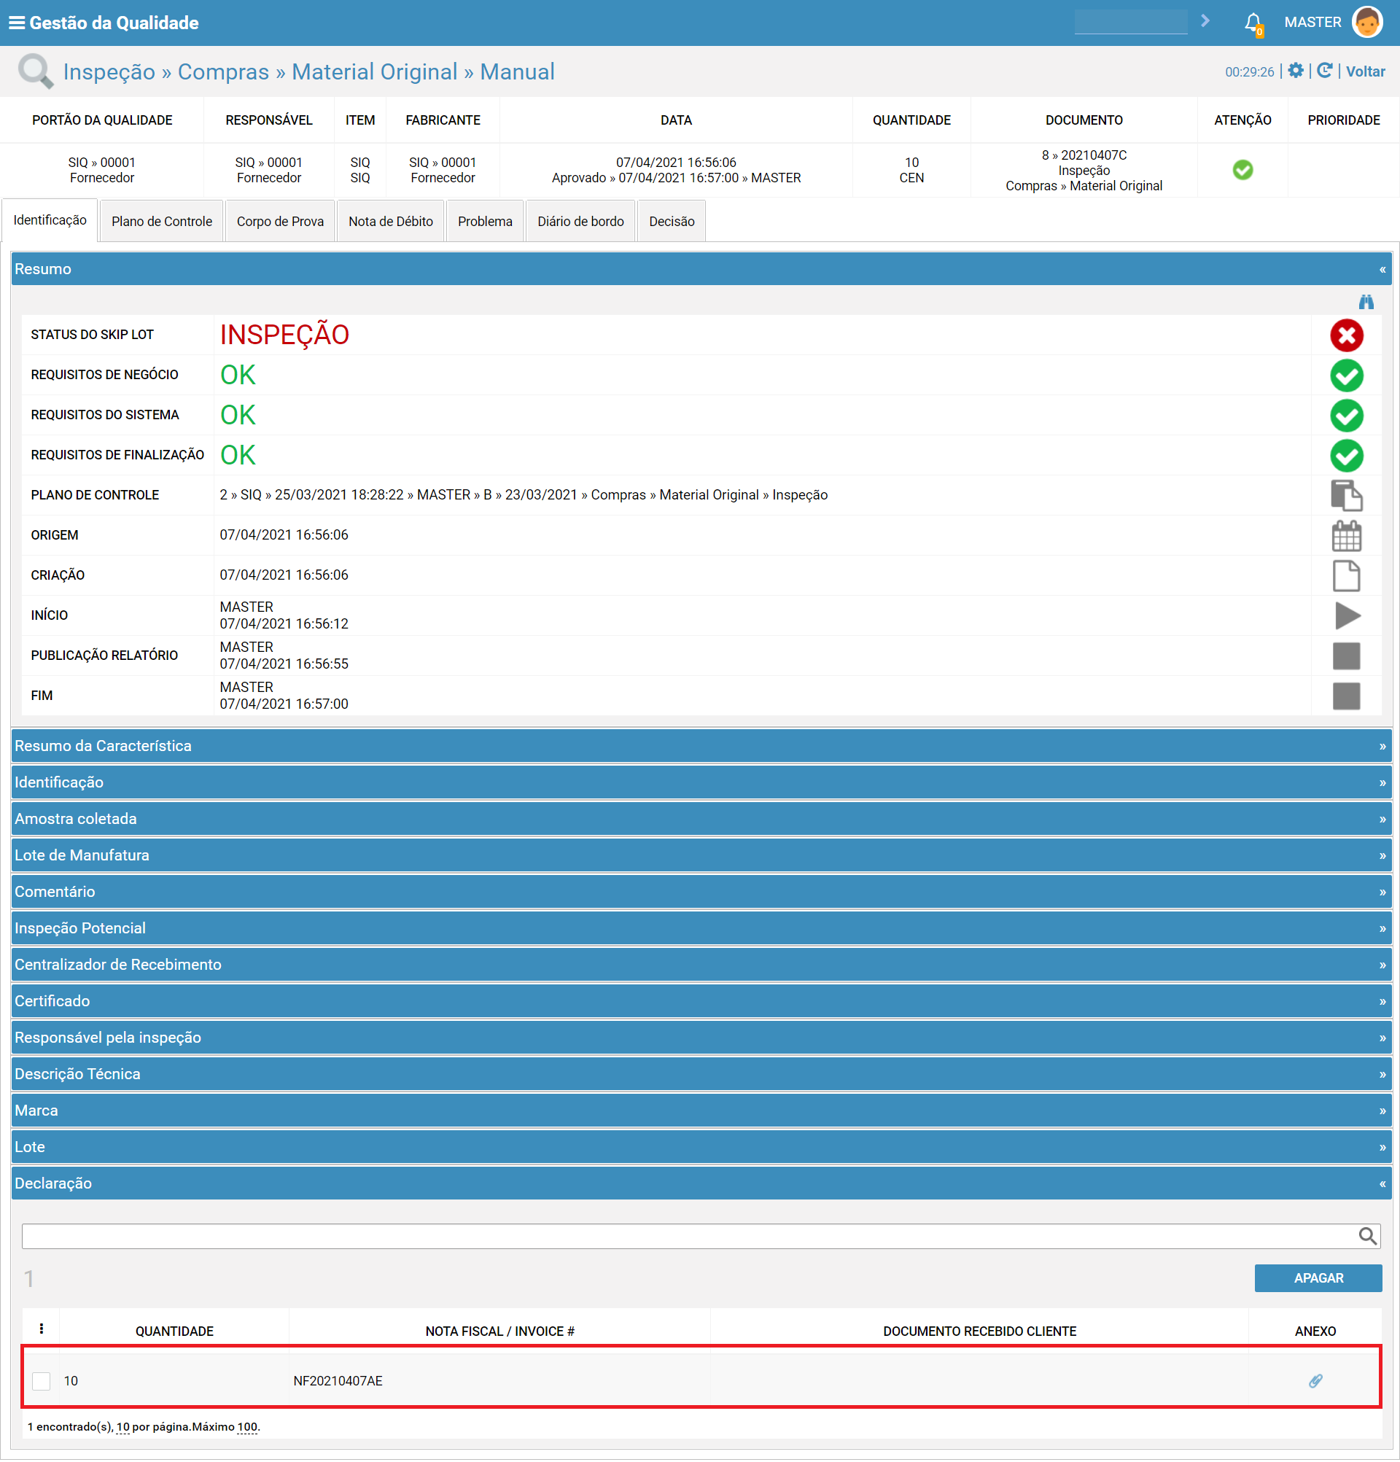This screenshot has width=1400, height=1462.
Task: Click the Voltar link
Action: (1366, 71)
